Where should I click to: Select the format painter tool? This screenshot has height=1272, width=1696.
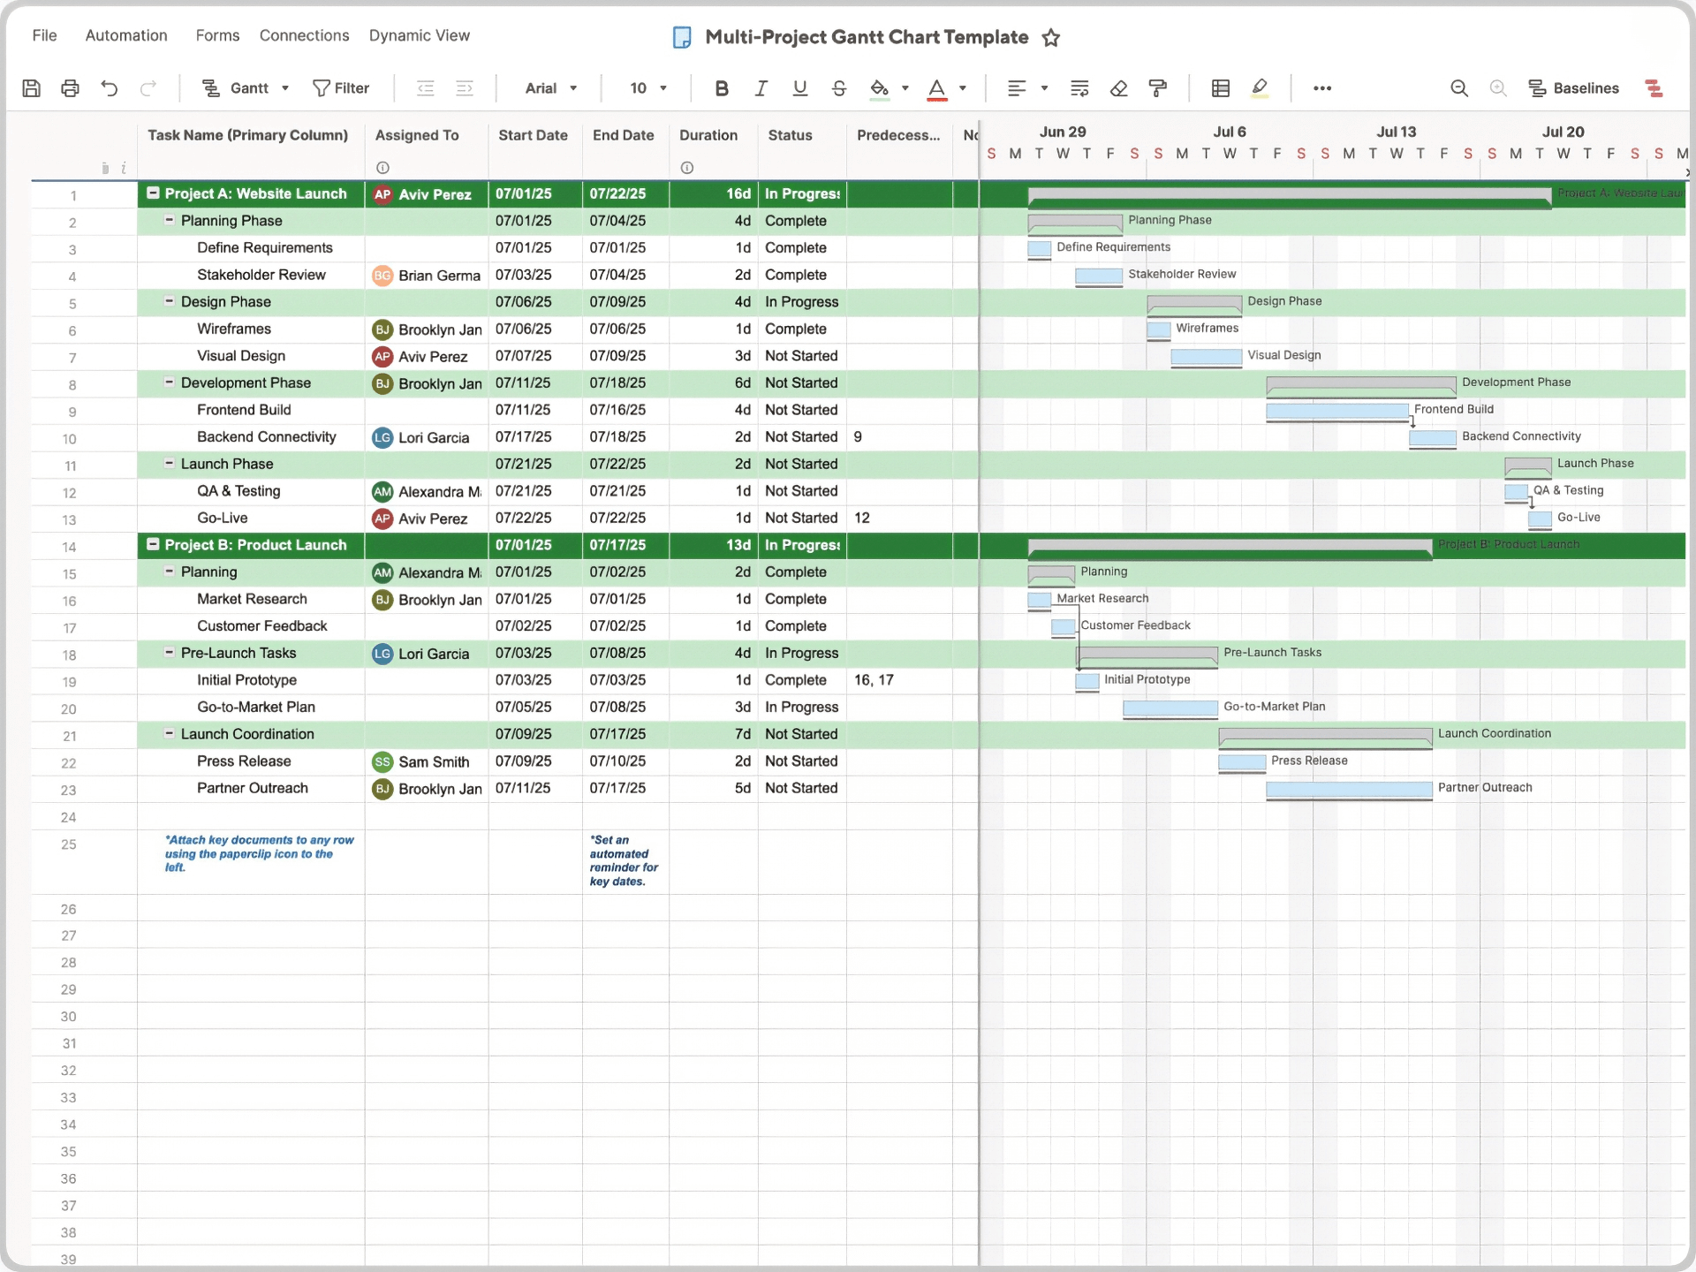tap(1159, 88)
